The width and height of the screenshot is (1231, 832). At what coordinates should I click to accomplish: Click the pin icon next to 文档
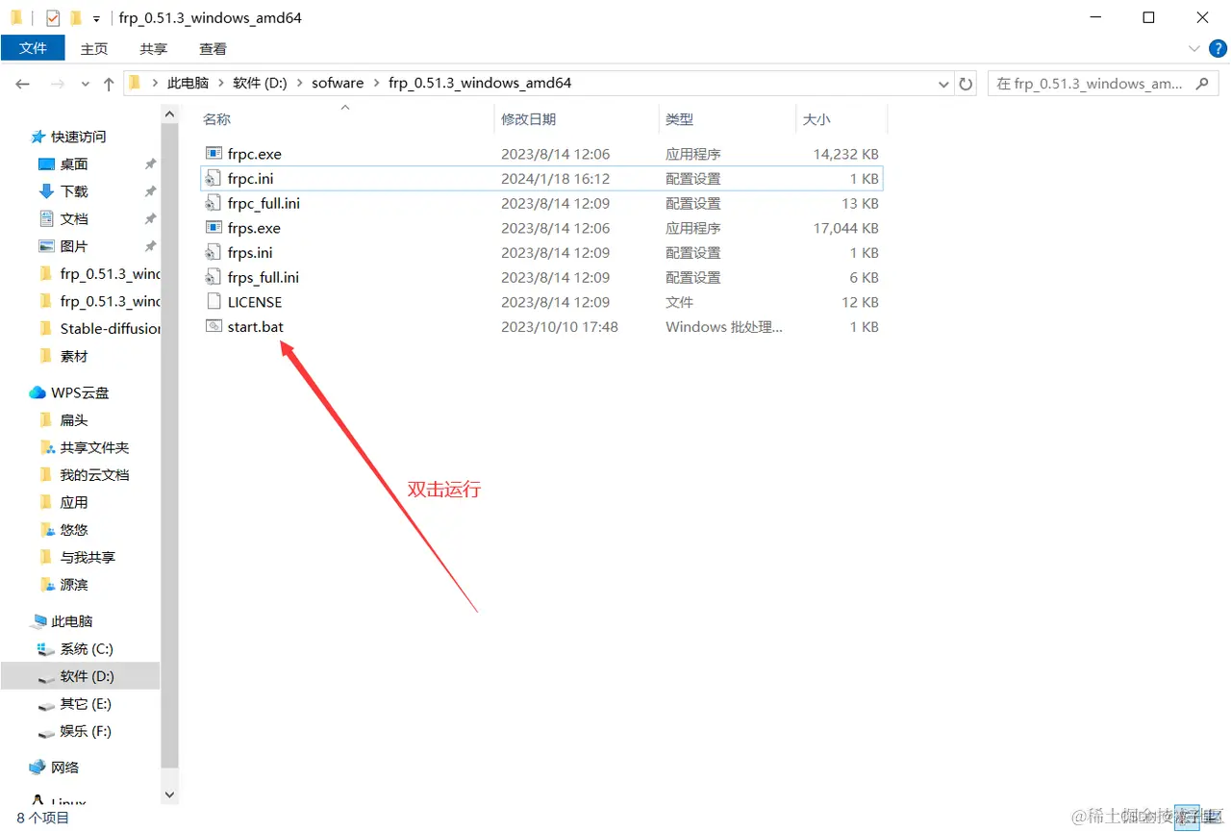(x=150, y=219)
